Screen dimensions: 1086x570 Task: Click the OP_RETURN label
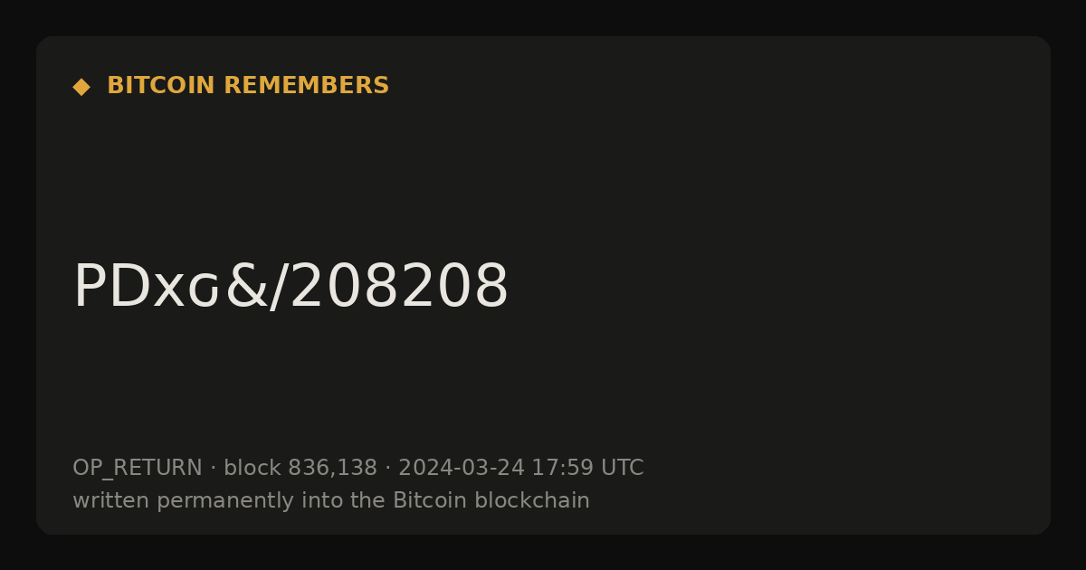click(138, 469)
